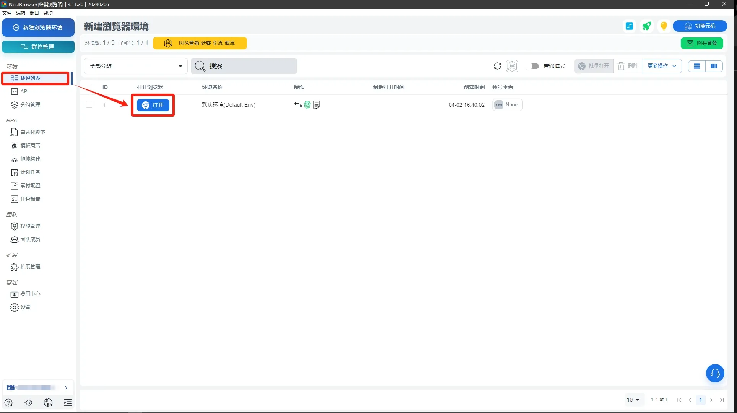This screenshot has height=413, width=737.
Task: Click the green rocket icon at top right
Action: (x=646, y=26)
